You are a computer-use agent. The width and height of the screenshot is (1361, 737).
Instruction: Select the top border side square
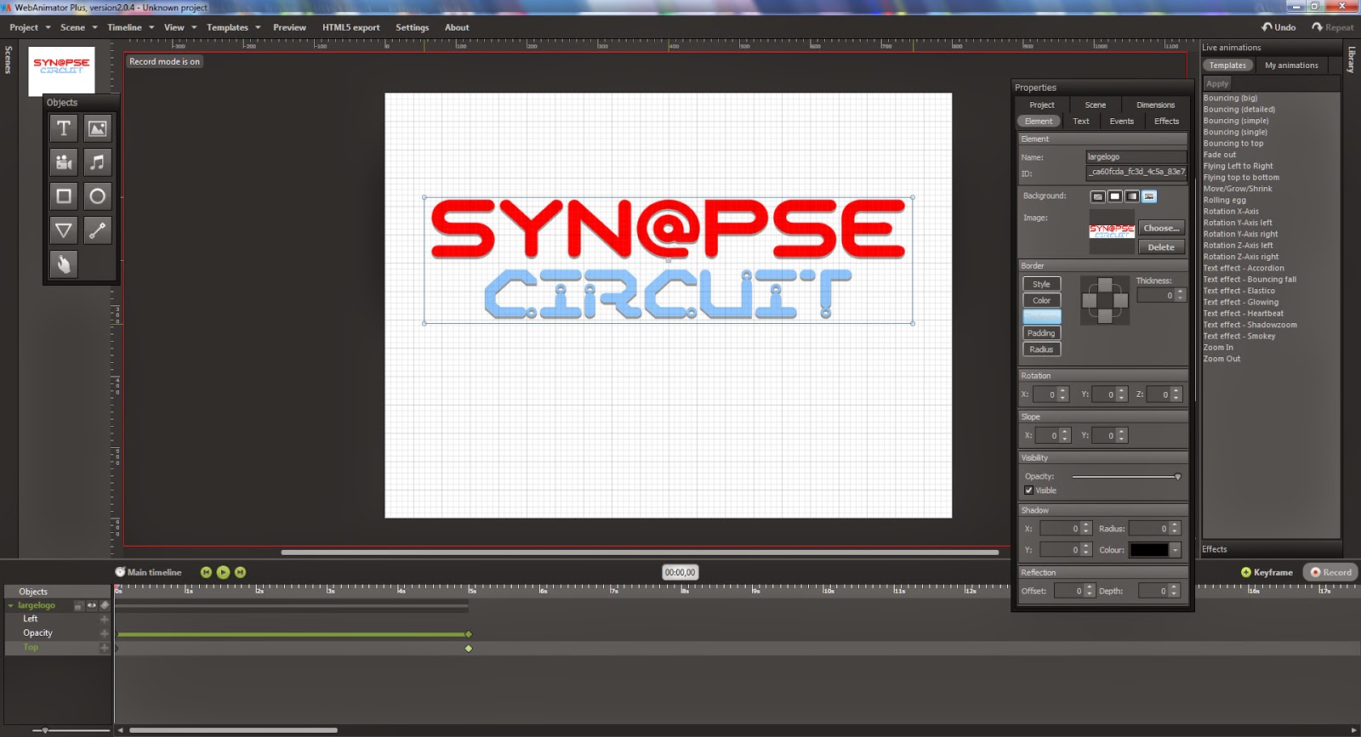coord(1105,284)
